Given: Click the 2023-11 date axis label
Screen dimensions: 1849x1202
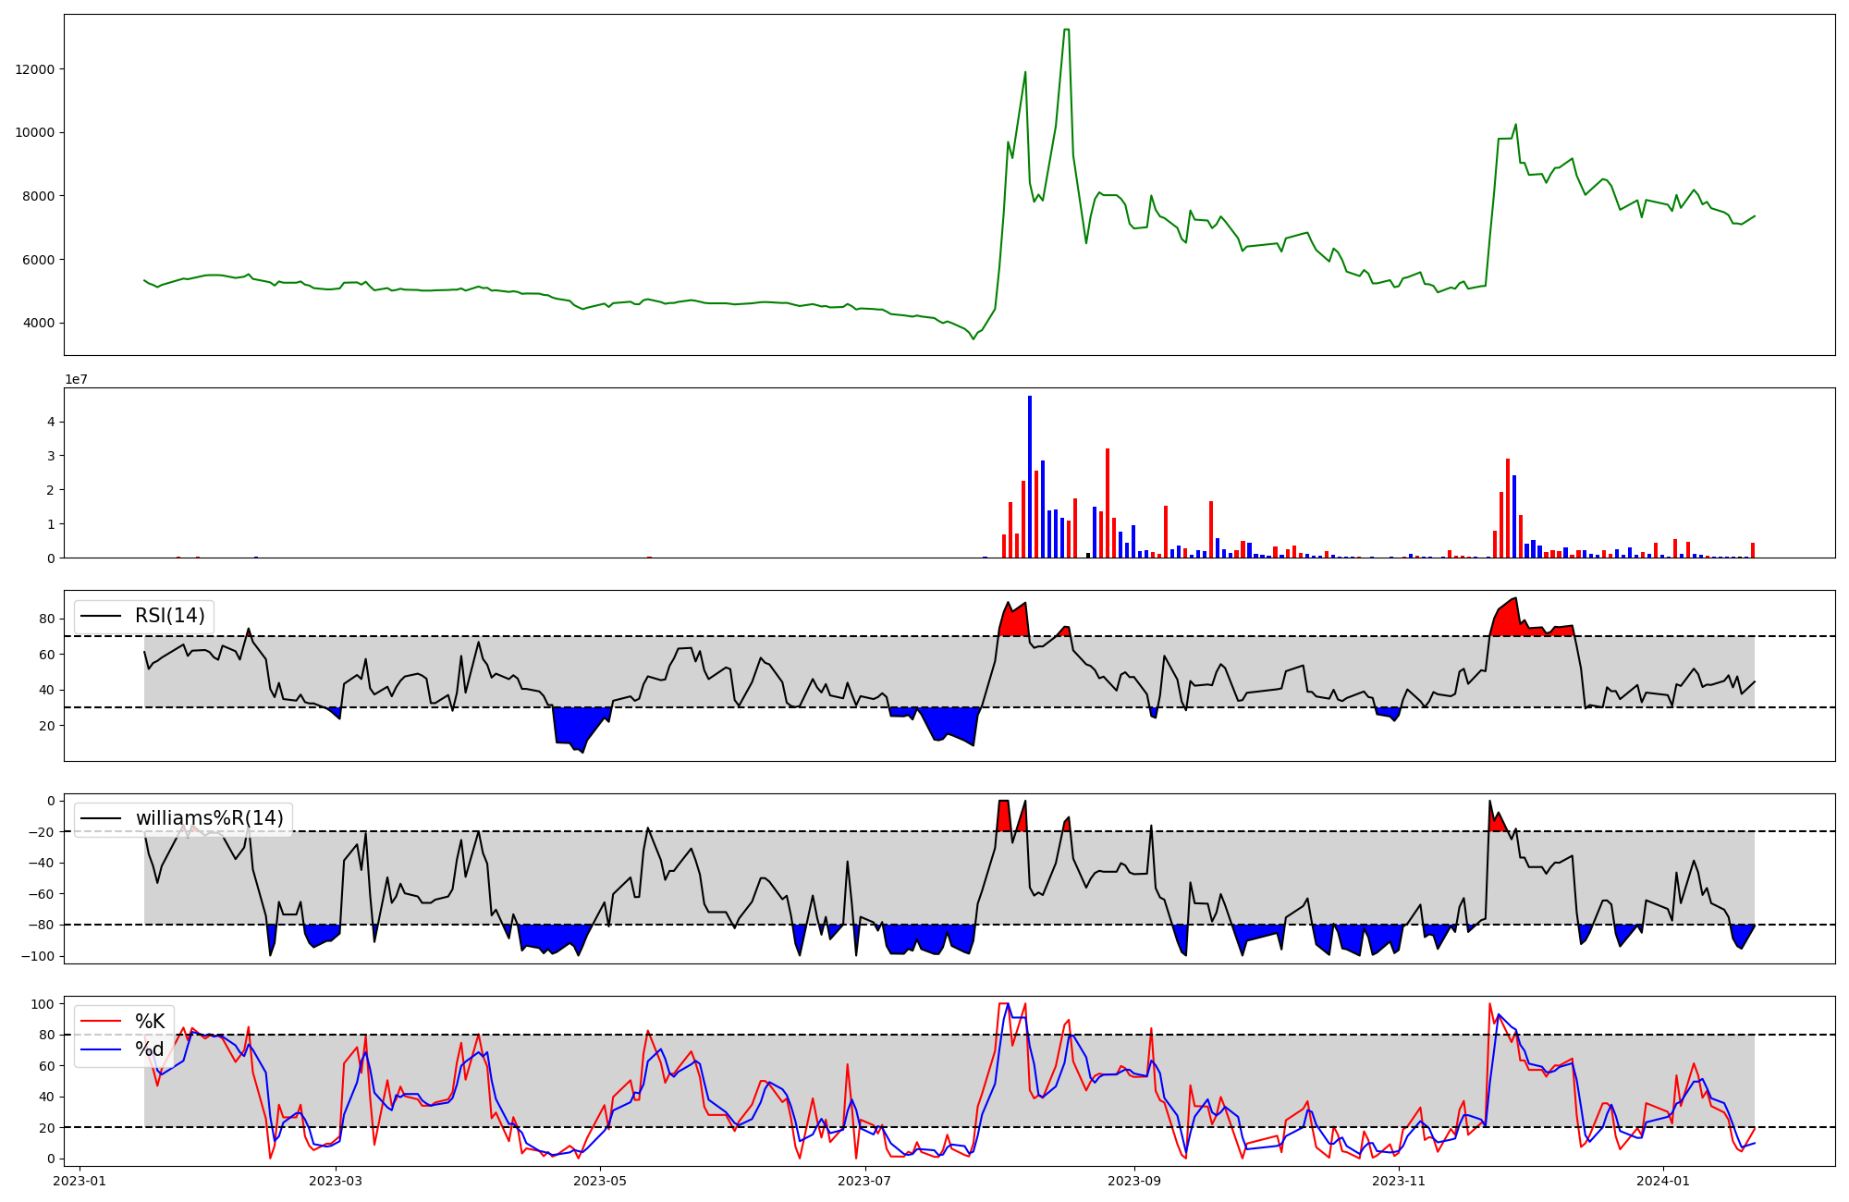Looking at the screenshot, I should tap(1399, 1181).
